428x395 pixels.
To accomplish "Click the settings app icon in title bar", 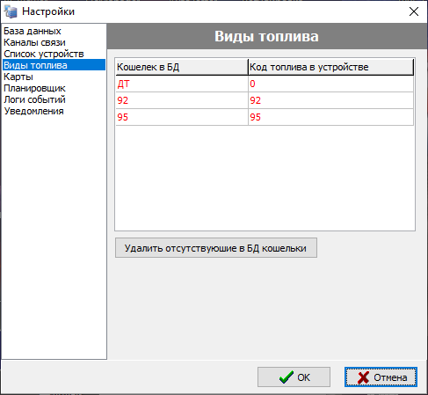I will (x=11, y=11).
